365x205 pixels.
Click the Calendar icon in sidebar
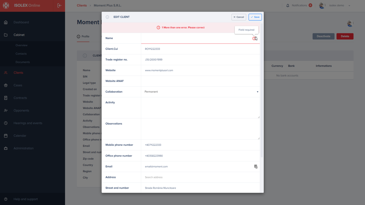6,136
